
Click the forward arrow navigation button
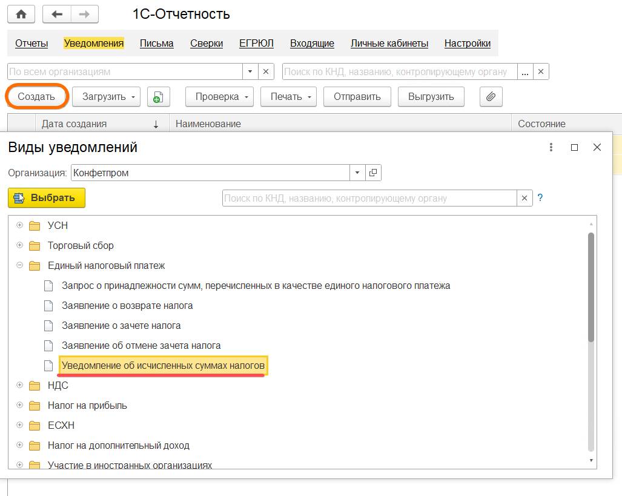[85, 14]
